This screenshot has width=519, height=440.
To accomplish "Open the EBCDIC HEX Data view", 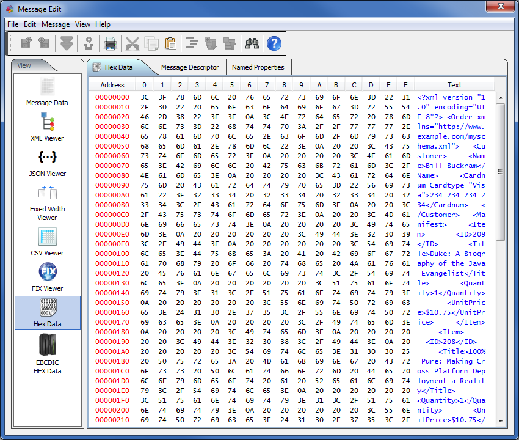I will point(48,354).
